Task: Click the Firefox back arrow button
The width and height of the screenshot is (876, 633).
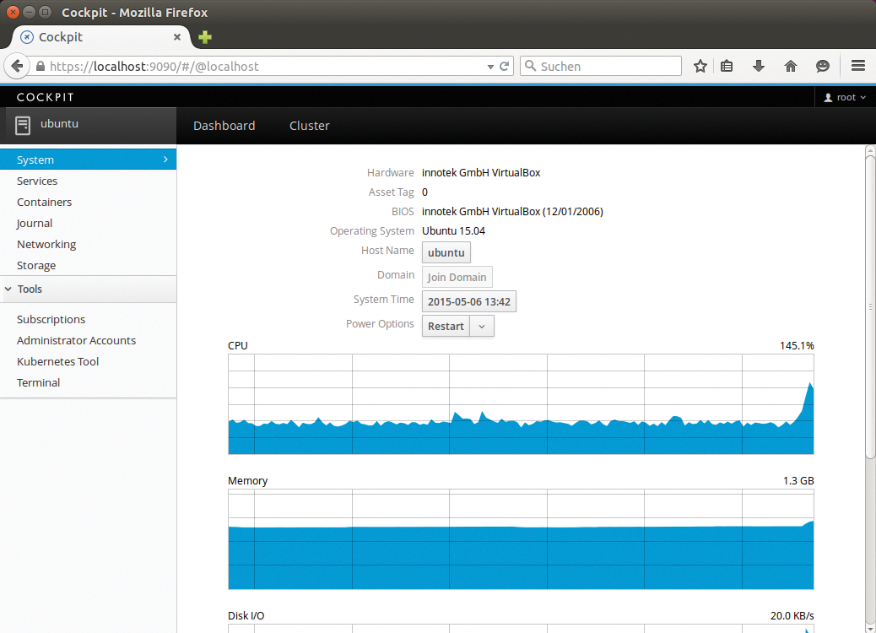Action: (18, 66)
